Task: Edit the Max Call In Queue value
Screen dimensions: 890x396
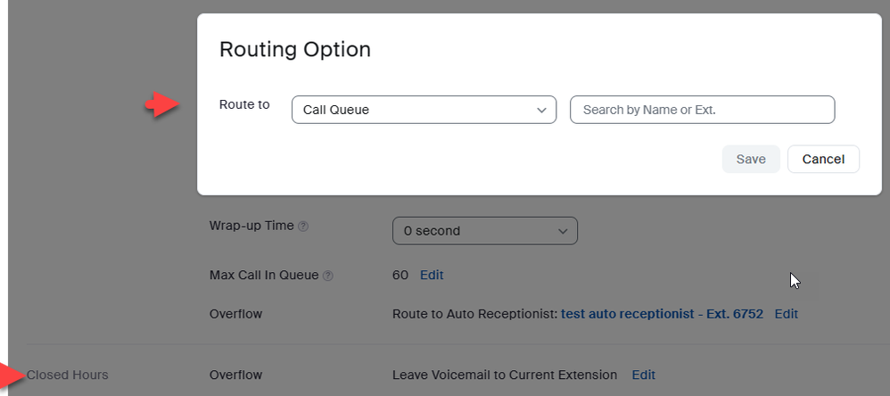Action: click(432, 275)
